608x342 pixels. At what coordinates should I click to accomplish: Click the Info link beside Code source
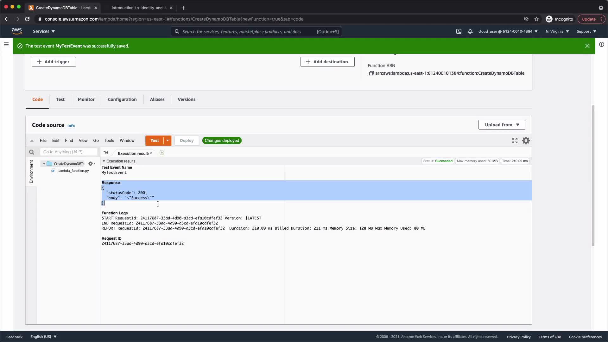(71, 126)
